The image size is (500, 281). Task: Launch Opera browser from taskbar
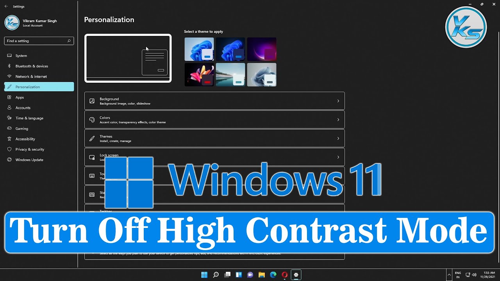285,275
